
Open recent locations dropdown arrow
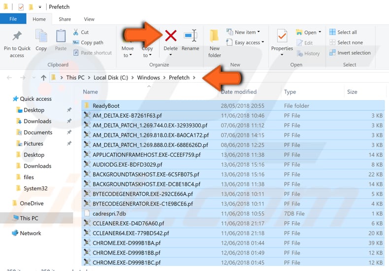(x=34, y=78)
